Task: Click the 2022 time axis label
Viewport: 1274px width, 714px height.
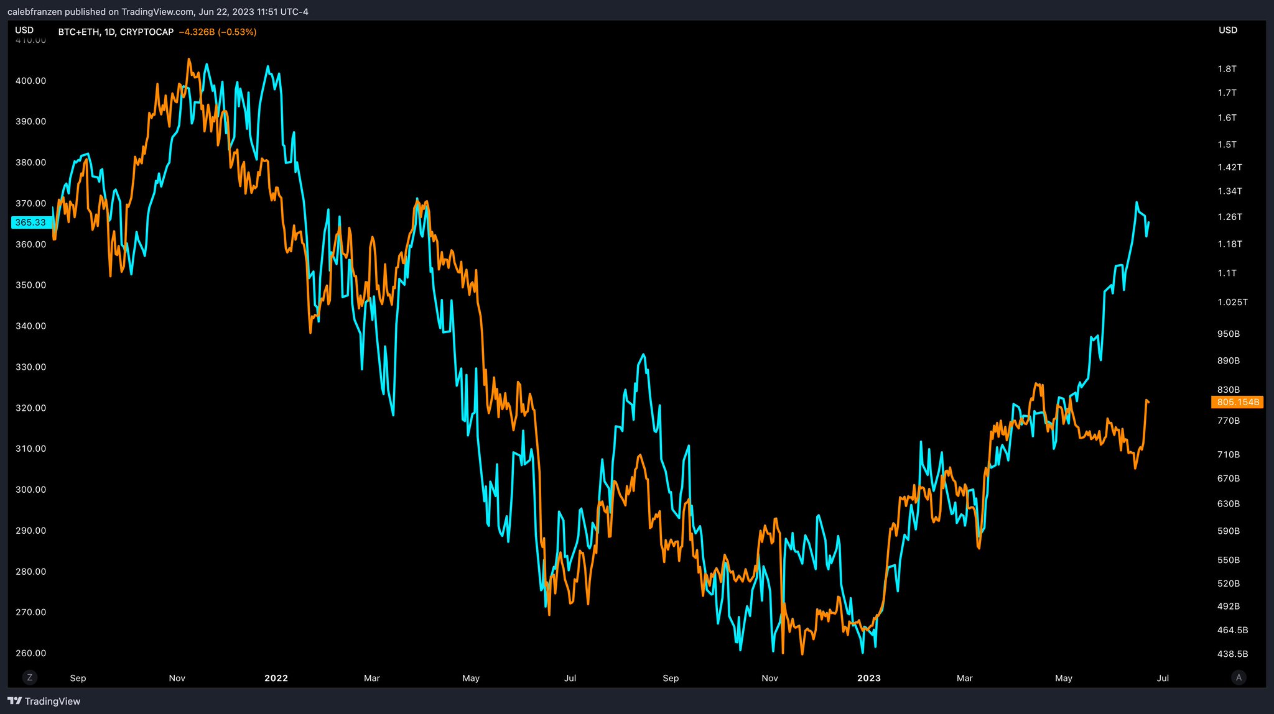Action: (x=276, y=678)
